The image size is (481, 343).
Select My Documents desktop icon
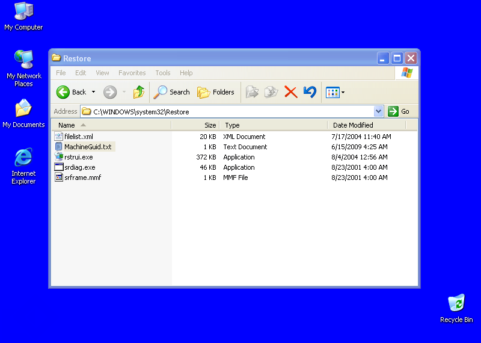point(23,108)
